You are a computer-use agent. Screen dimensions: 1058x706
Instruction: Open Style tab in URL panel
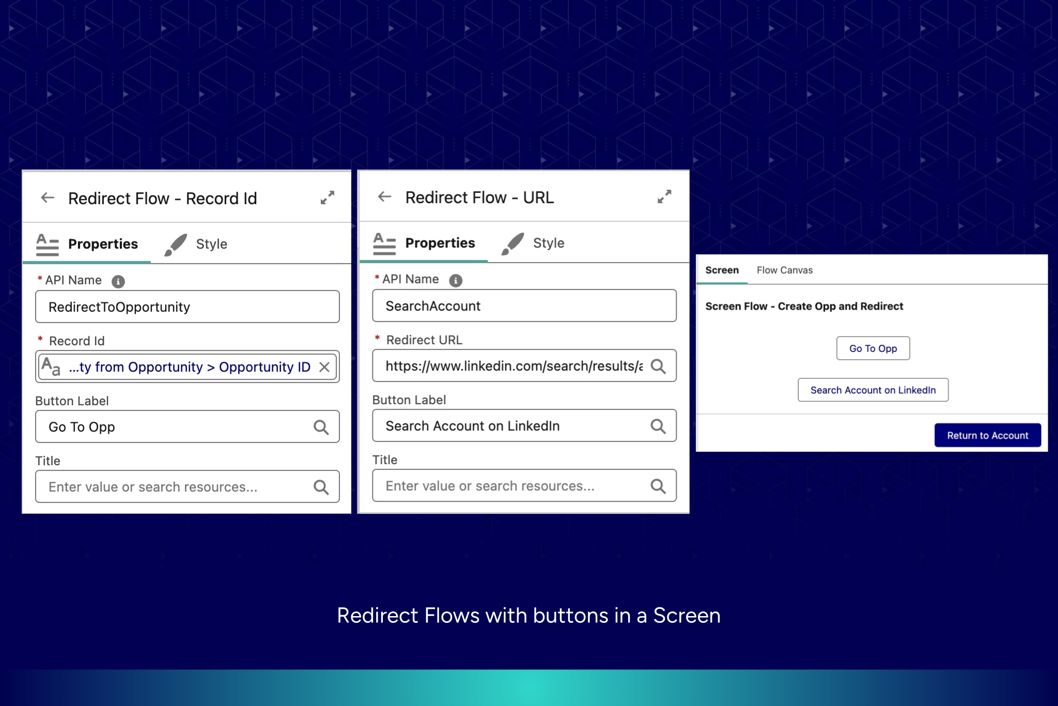[533, 243]
